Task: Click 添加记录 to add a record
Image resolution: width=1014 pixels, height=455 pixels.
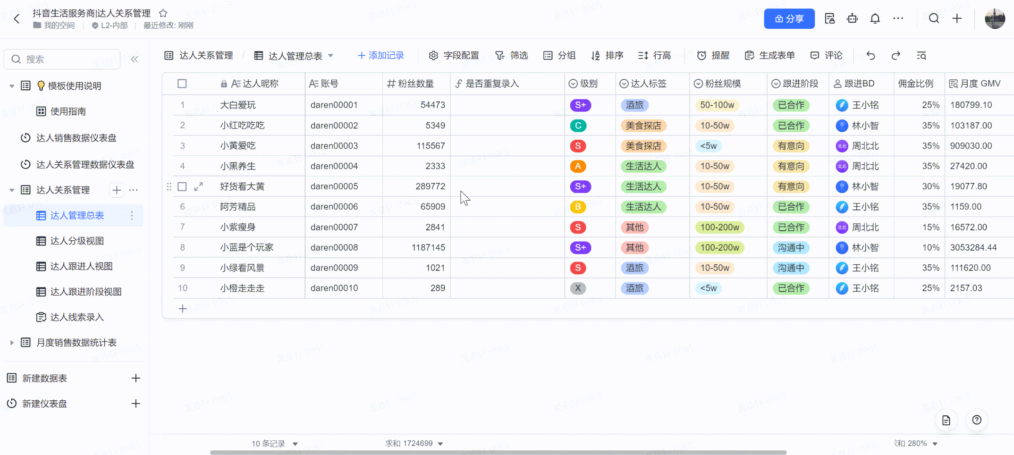Action: (380, 56)
